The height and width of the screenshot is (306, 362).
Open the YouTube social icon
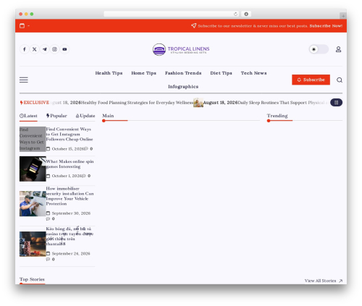(64, 49)
